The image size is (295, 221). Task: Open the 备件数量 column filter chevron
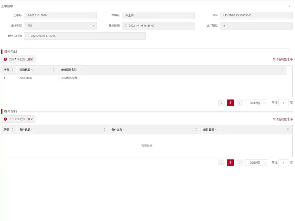click(216, 130)
